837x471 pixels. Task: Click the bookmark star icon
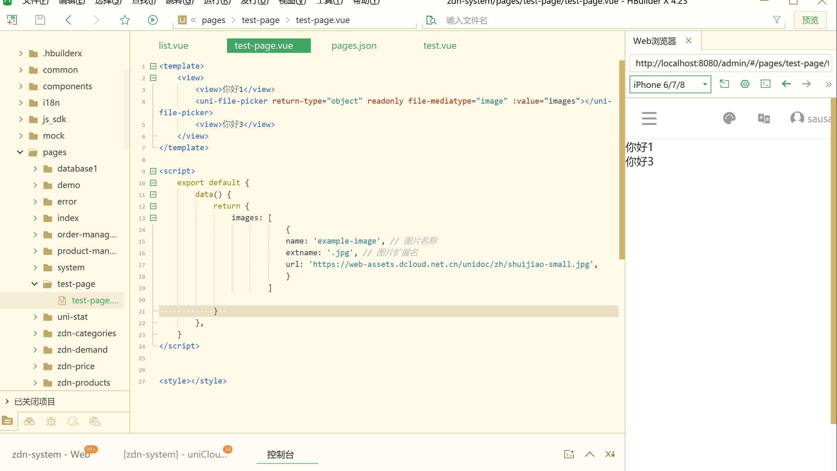click(x=125, y=20)
